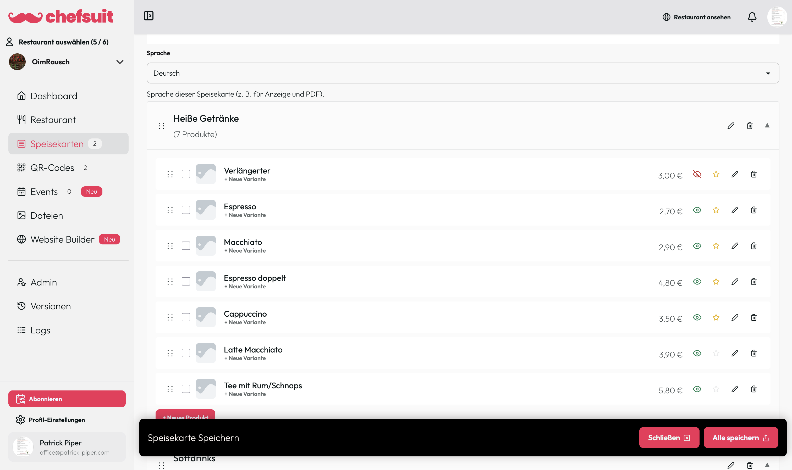Hide the Cappuccino product

pos(697,317)
